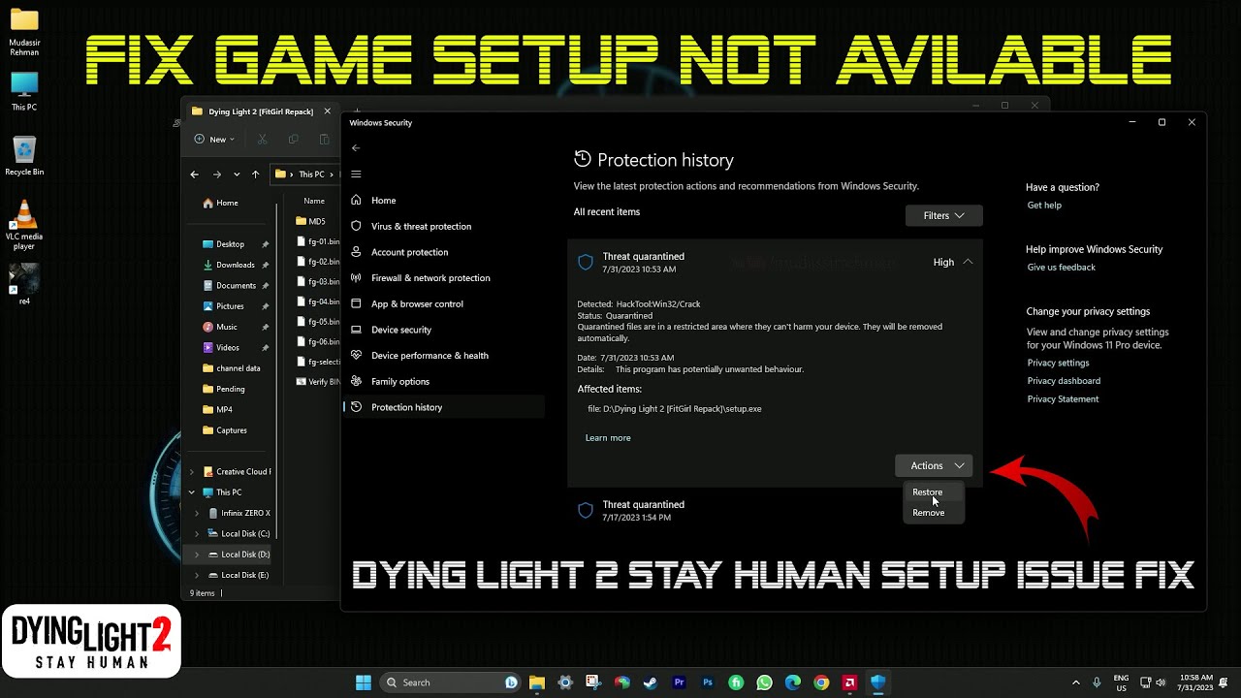Collapse the This PC tree node
Screen dimensions: 1241x698
point(191,492)
